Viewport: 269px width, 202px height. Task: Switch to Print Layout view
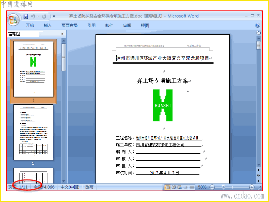(x=167, y=187)
